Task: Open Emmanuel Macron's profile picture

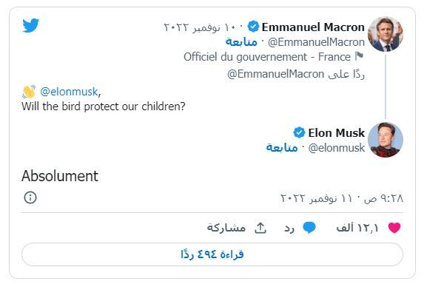Action: [x=386, y=34]
